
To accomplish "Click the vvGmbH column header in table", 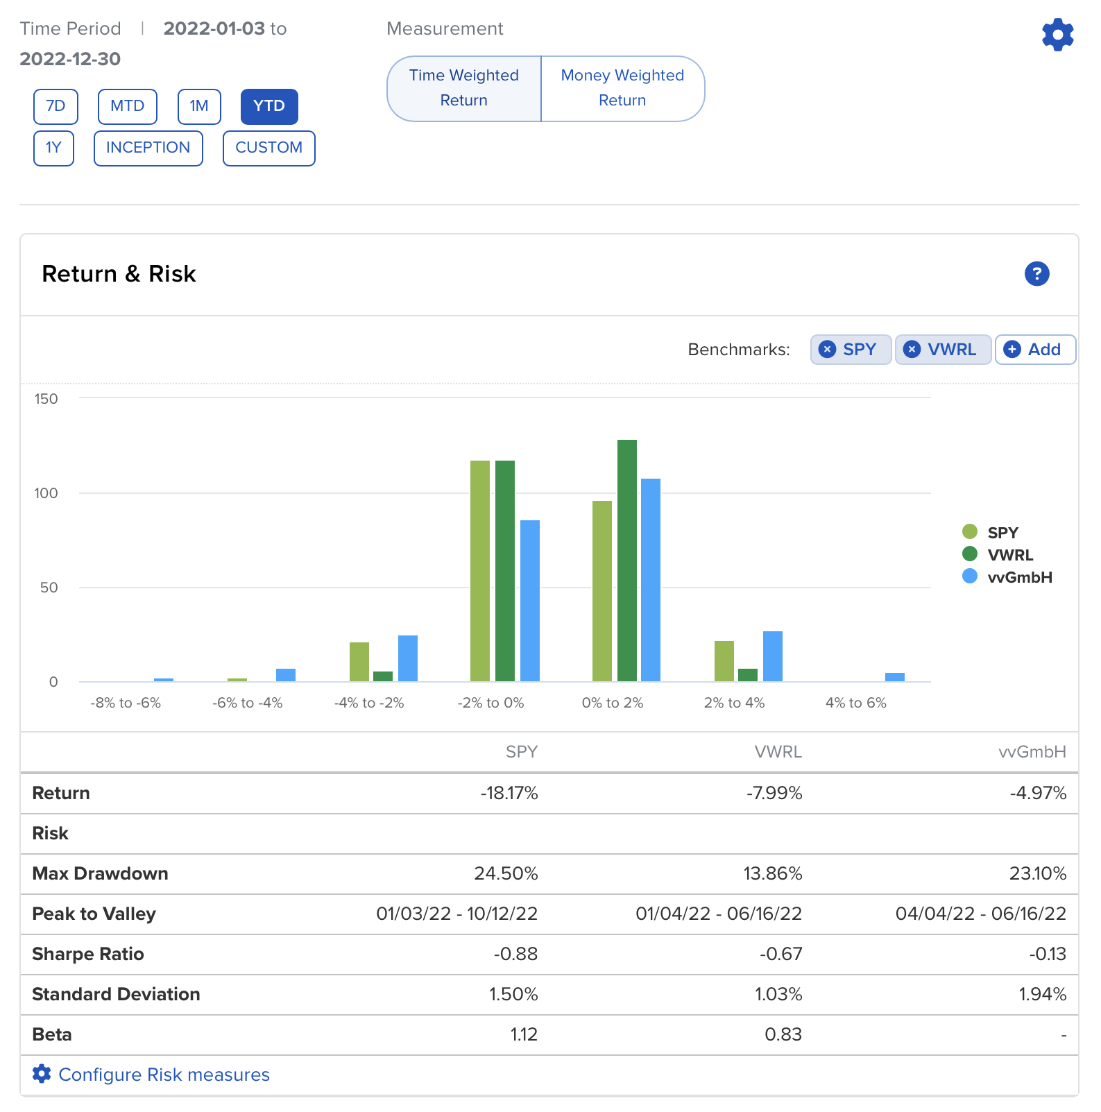I will 1032,752.
